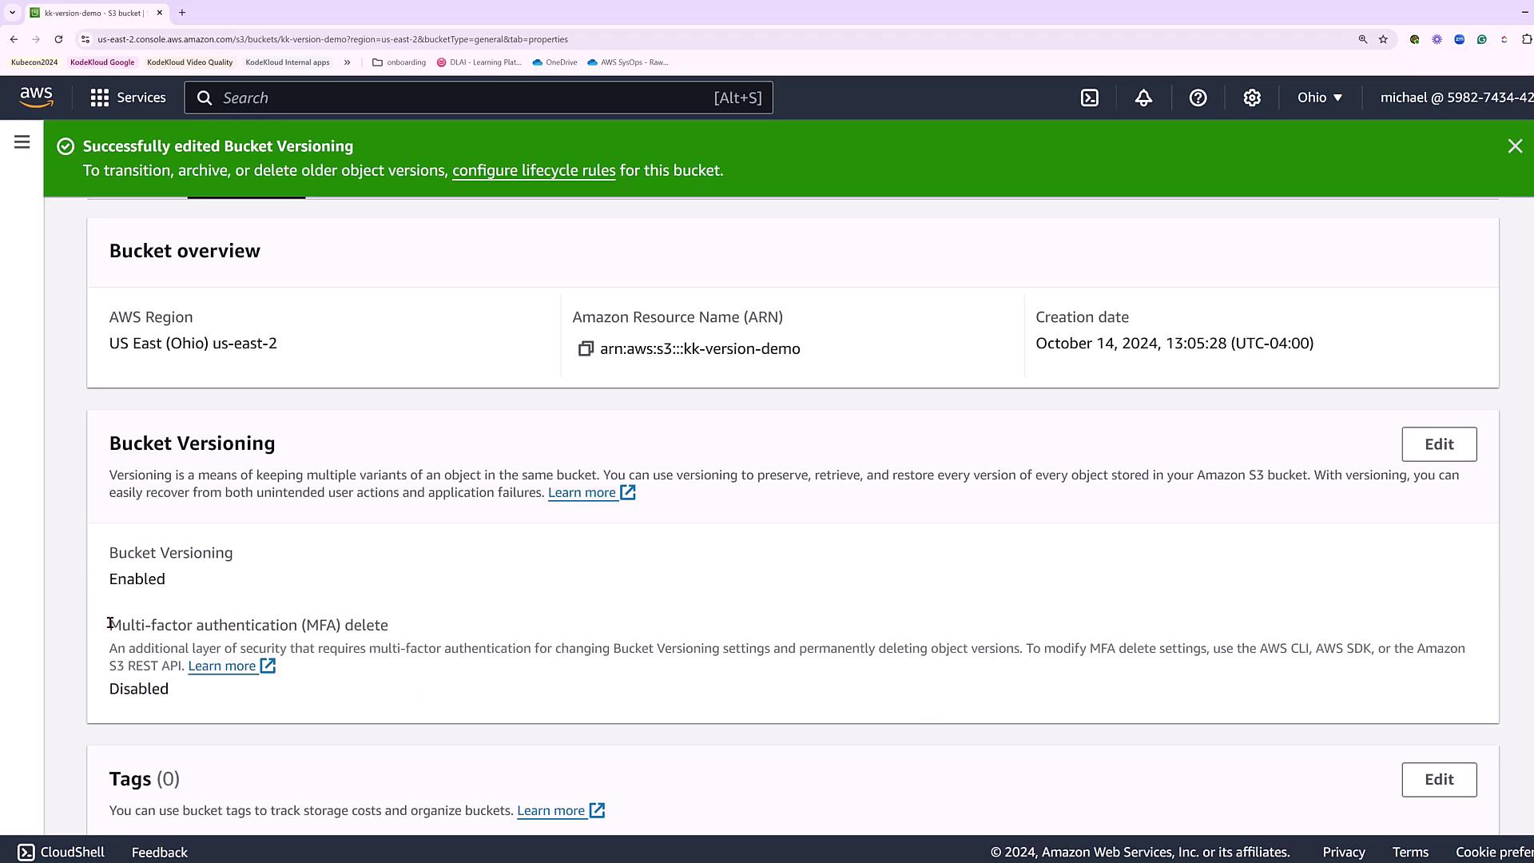Open the notifications bell
The height and width of the screenshot is (863, 1534).
[1143, 97]
